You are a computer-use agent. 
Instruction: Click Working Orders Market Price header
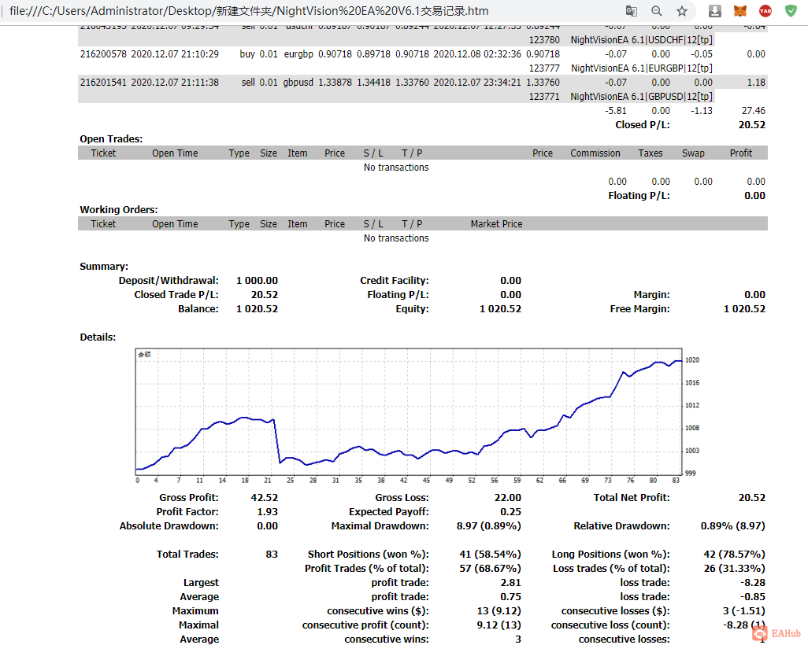[496, 224]
